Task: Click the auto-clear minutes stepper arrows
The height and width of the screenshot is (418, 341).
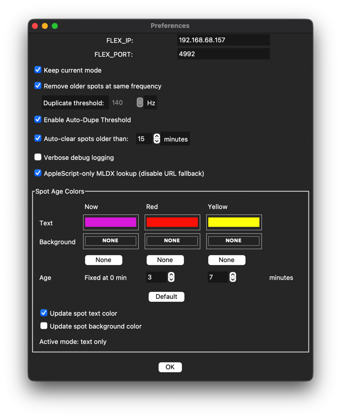Action: point(157,139)
